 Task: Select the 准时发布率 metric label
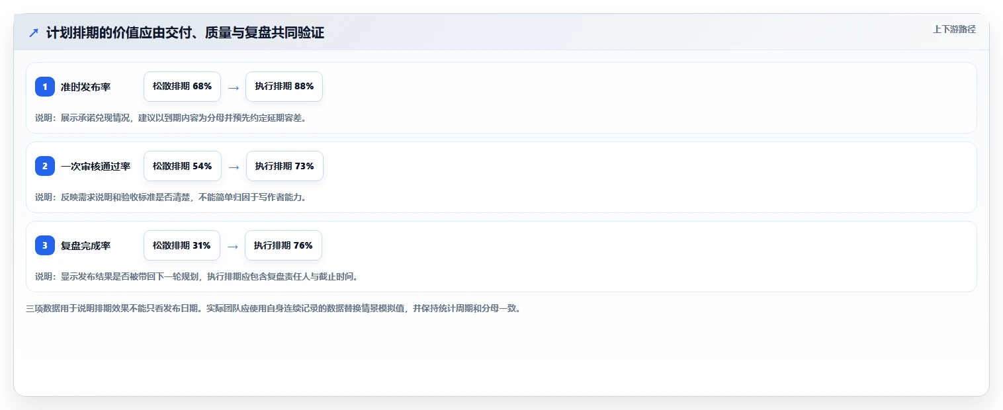pyautogui.click(x=86, y=87)
